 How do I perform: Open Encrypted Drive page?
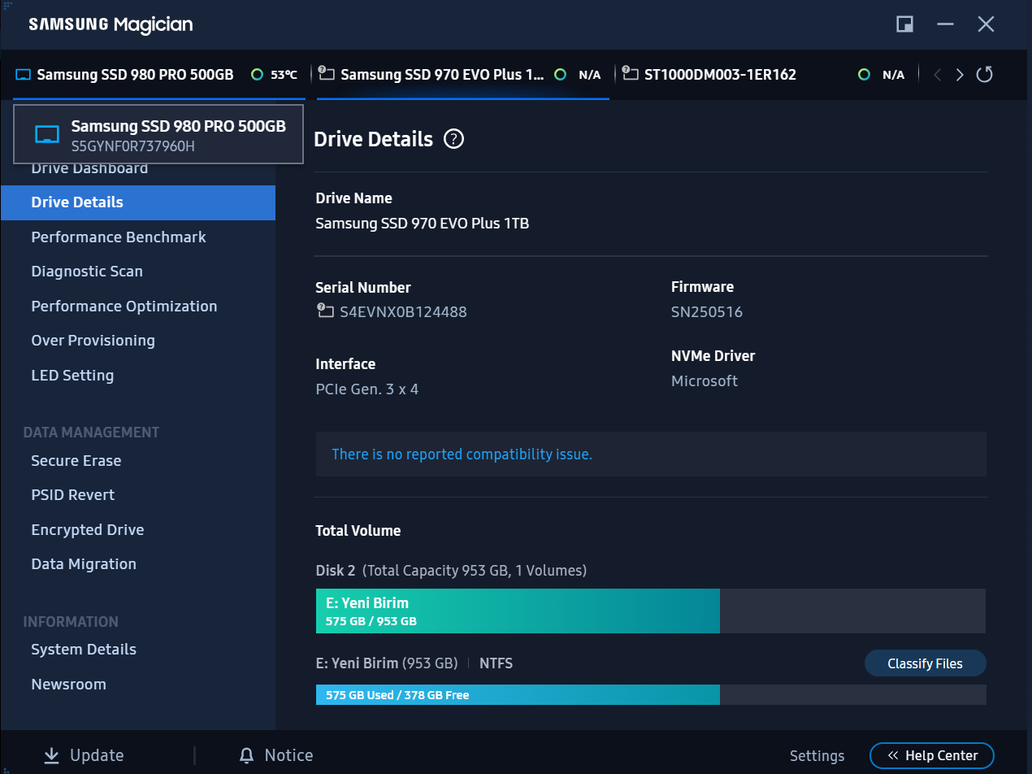(88, 530)
